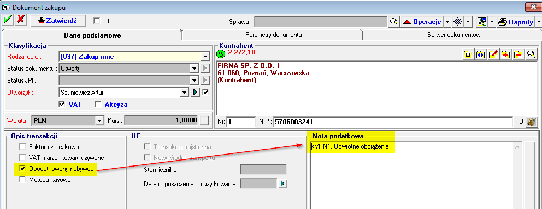Click the colorful puzzle pieces icon
This screenshot has height=209, width=542.
tap(482, 22)
